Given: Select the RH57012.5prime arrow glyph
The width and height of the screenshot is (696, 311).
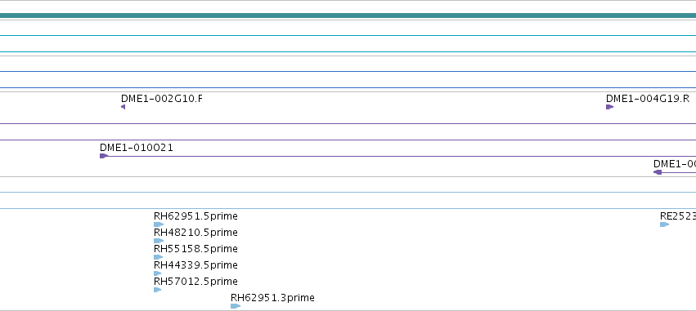Looking at the screenshot, I should tap(157, 290).
